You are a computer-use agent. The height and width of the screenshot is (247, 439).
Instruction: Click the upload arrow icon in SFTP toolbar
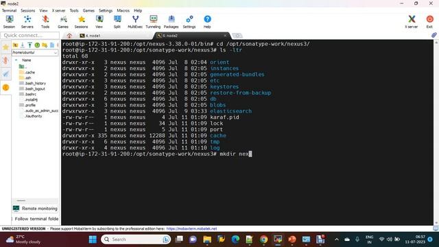click(29, 45)
